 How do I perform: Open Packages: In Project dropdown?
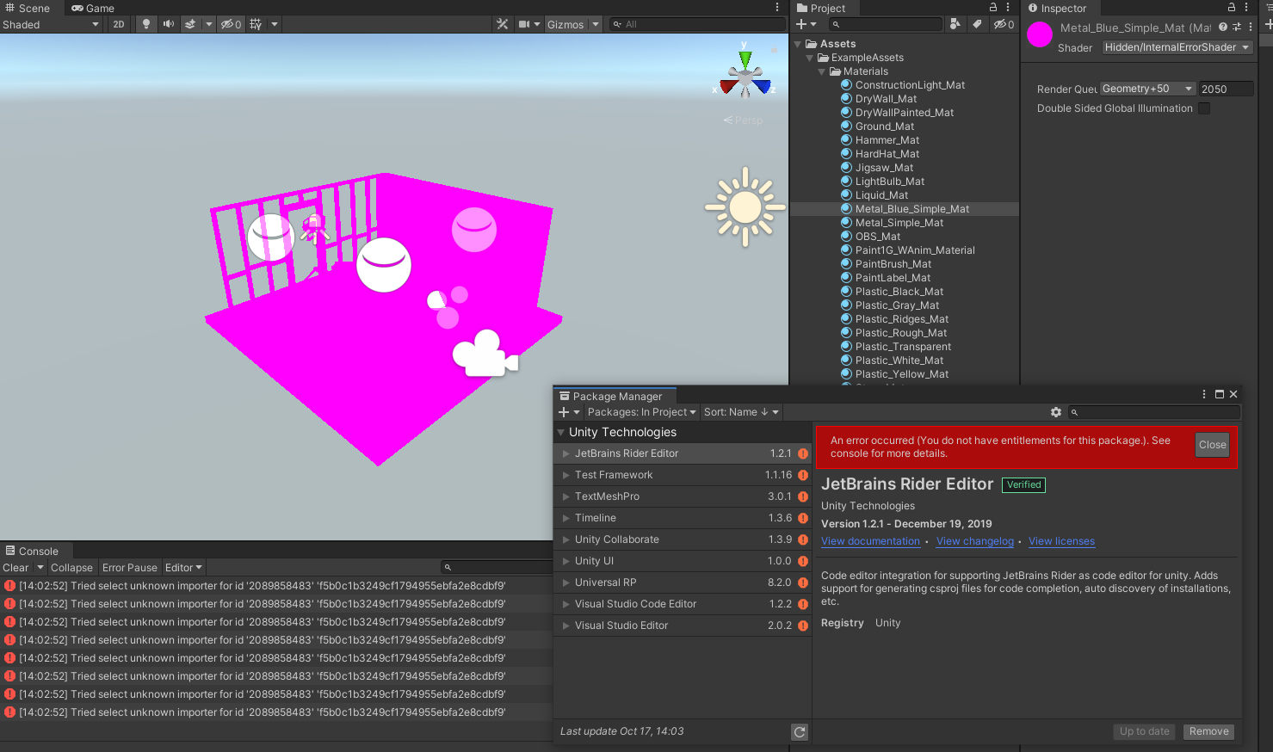click(642, 412)
